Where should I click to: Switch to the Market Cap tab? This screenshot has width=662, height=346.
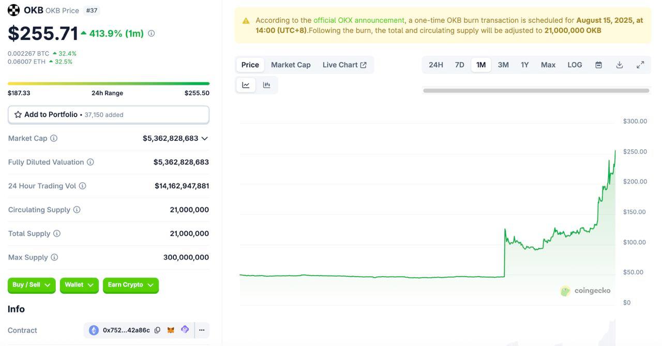(291, 65)
